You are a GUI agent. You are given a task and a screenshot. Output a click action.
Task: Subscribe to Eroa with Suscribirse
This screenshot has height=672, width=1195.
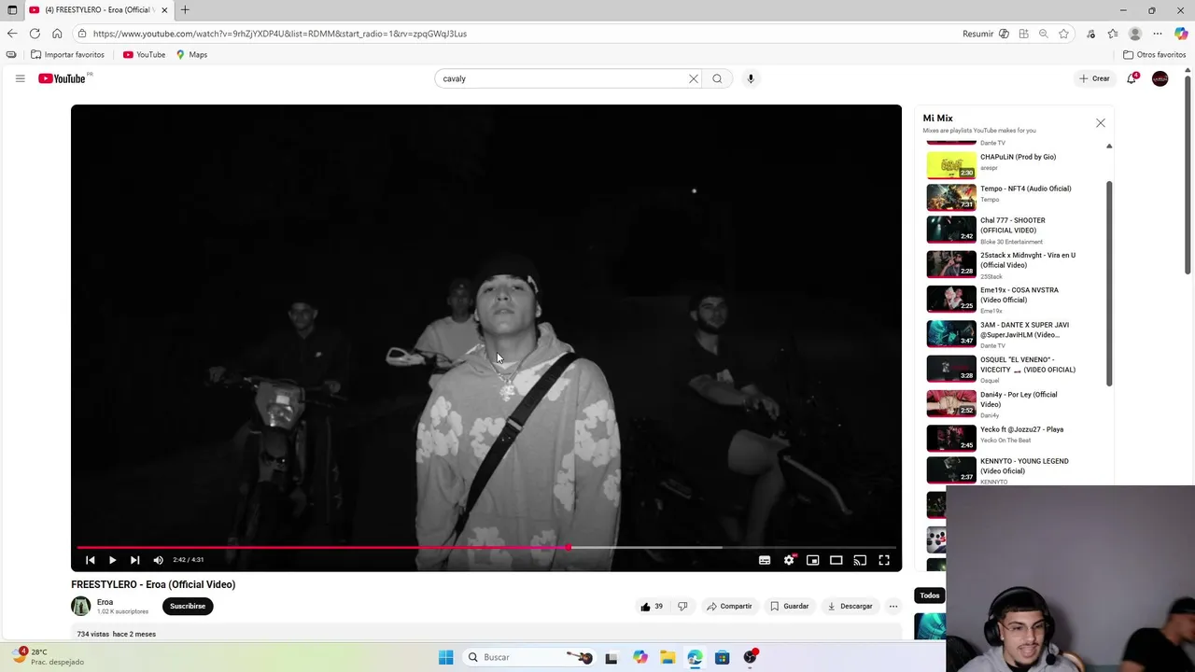click(x=188, y=606)
